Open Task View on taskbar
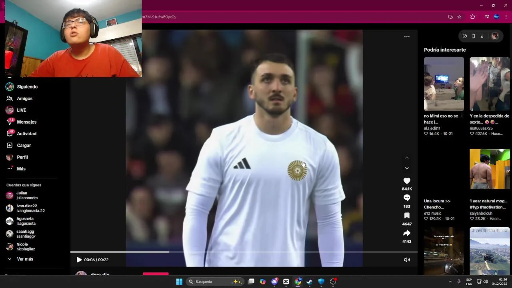This screenshot has height=288, width=512. coord(251,282)
